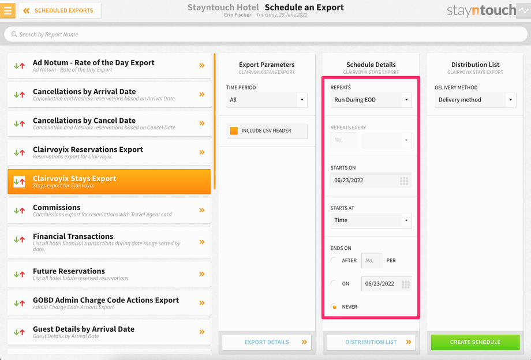The image size is (531, 360).
Task: Click the Guest Details by Arrival Date text
Action: [x=83, y=329]
